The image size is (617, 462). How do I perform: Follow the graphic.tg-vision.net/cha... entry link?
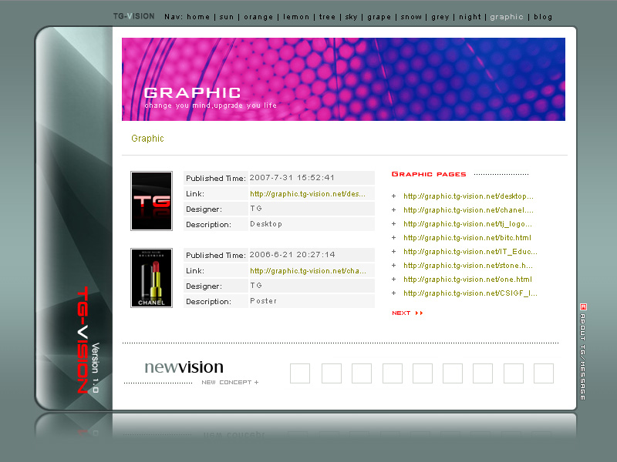coord(308,271)
